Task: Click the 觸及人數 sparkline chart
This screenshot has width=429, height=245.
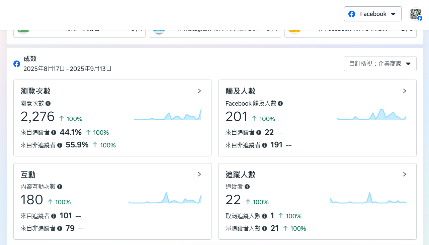Action: [371, 115]
